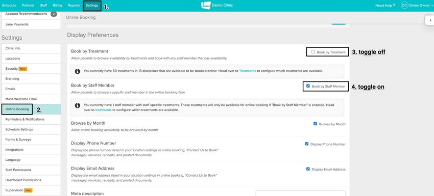Screen dimensions: 434x196
Task: Select Forms & Surveys in sidebar
Action: pyautogui.click(x=31, y=139)
